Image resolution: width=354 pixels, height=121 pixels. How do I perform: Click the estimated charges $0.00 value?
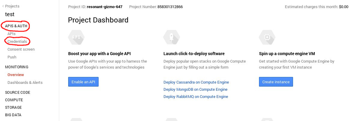(343, 7)
